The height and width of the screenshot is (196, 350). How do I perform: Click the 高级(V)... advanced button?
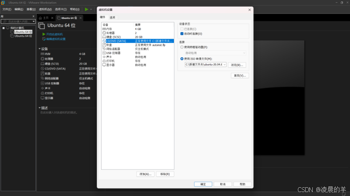pyautogui.click(x=240, y=76)
